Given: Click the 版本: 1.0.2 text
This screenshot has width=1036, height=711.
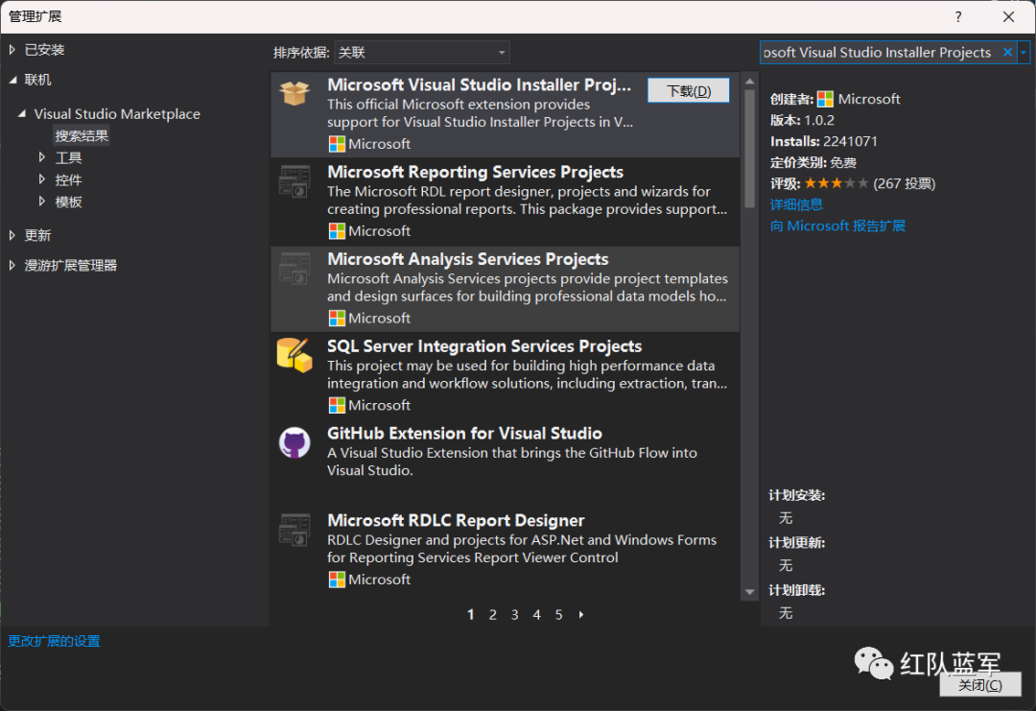Looking at the screenshot, I should pyautogui.click(x=802, y=120).
